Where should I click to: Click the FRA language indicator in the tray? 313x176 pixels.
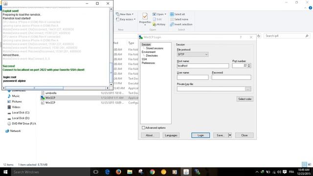[291, 172]
